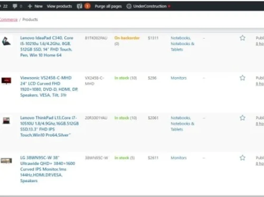The width and height of the screenshot is (264, 197).
Task: Click Monitors category for LG 38WN95C-W row
Action: pyautogui.click(x=179, y=158)
